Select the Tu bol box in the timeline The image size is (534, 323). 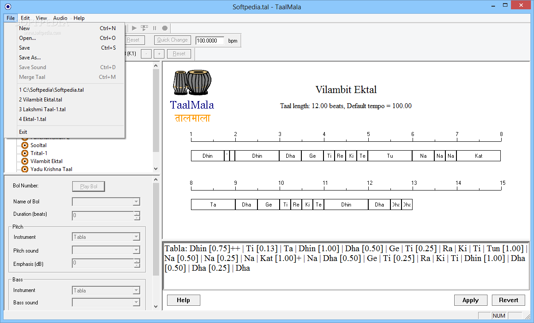(390, 156)
